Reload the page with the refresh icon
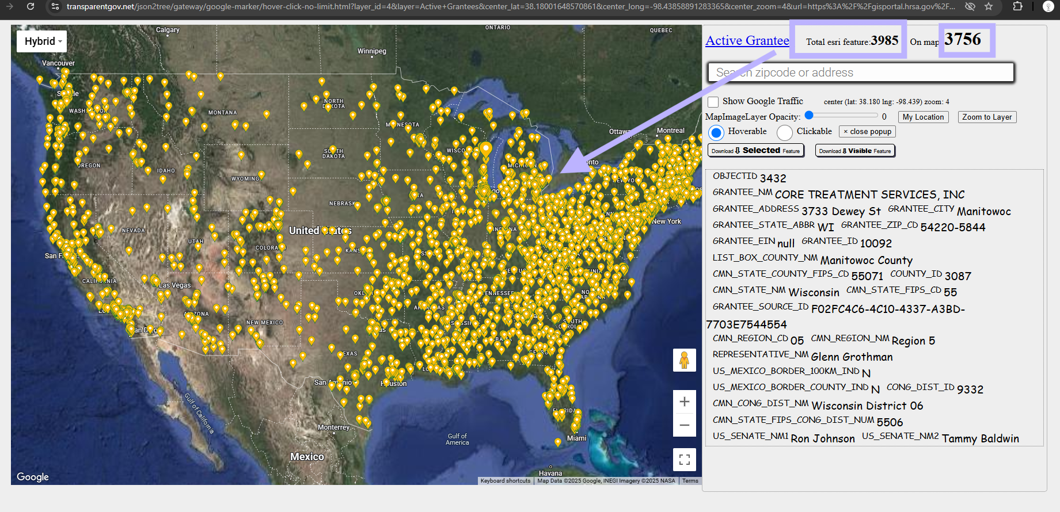1060x512 pixels. pyautogui.click(x=31, y=6)
